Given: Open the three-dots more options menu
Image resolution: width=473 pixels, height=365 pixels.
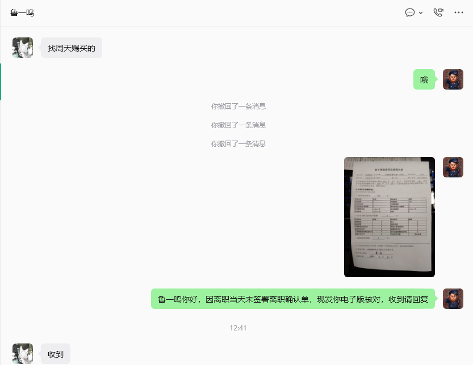Looking at the screenshot, I should point(459,12).
